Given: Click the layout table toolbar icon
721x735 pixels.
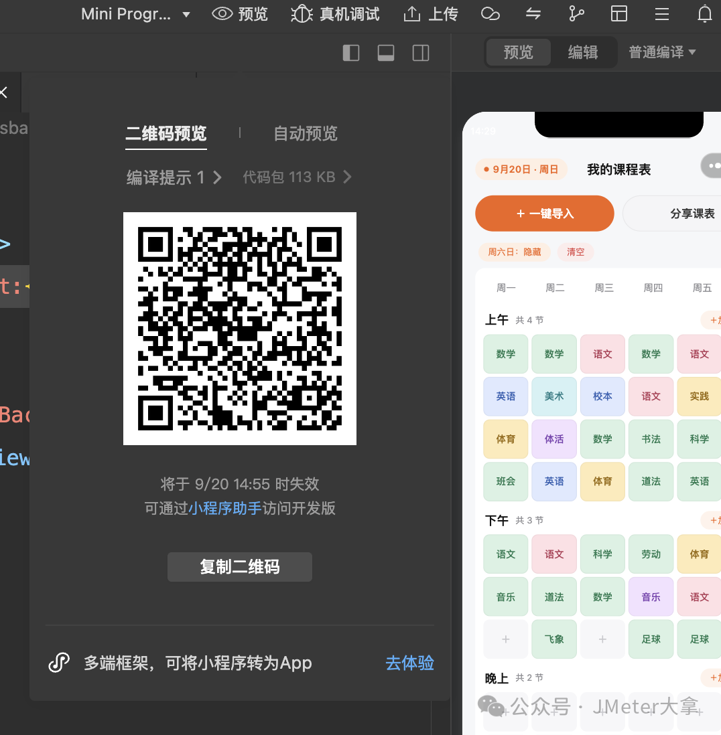Looking at the screenshot, I should click(x=618, y=14).
